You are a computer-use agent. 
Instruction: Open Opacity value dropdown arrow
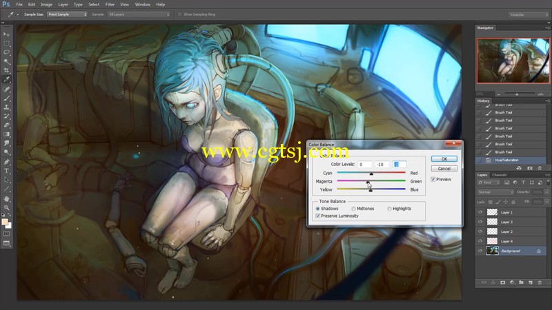(x=546, y=192)
